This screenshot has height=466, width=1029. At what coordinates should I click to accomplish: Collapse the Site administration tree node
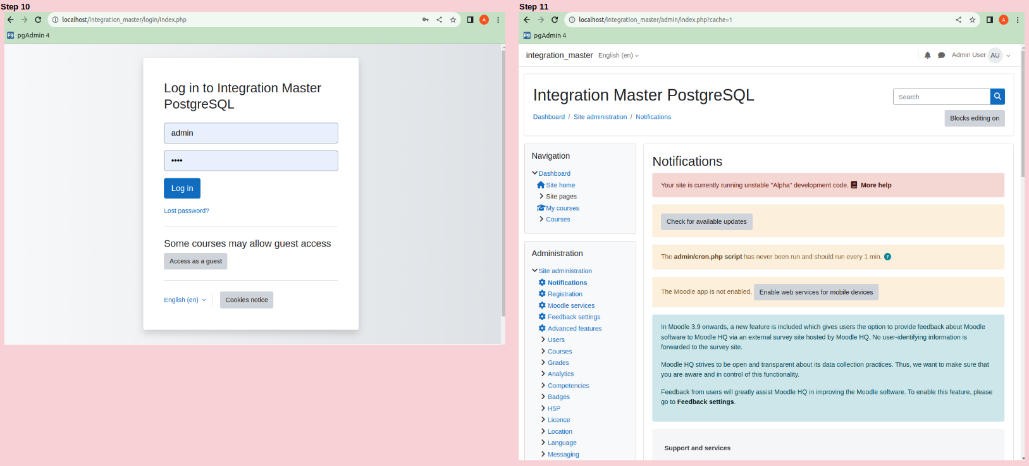click(534, 271)
